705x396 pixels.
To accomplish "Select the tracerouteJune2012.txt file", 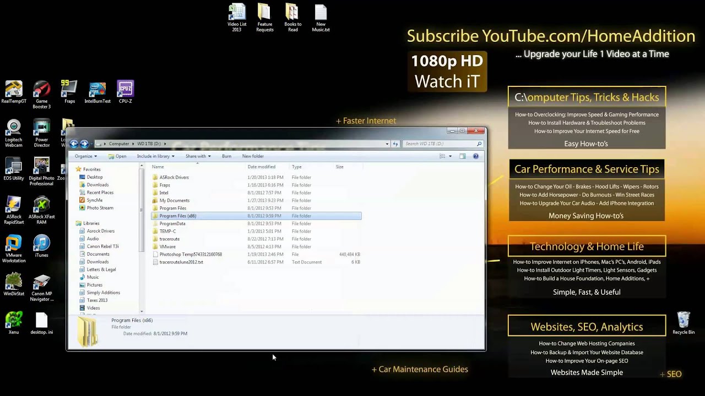I will [256, 262].
